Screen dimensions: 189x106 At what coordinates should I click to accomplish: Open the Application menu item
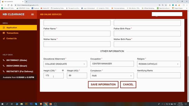pyautogui.click(x=18, y=28)
